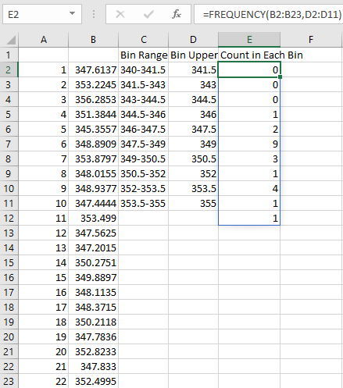Select row 2 header
Image resolution: width=343 pixels, height=388 pixels.
(9, 69)
